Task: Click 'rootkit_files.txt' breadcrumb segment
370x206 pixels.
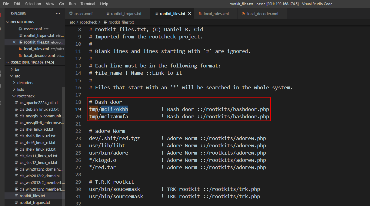Action: click(121, 22)
